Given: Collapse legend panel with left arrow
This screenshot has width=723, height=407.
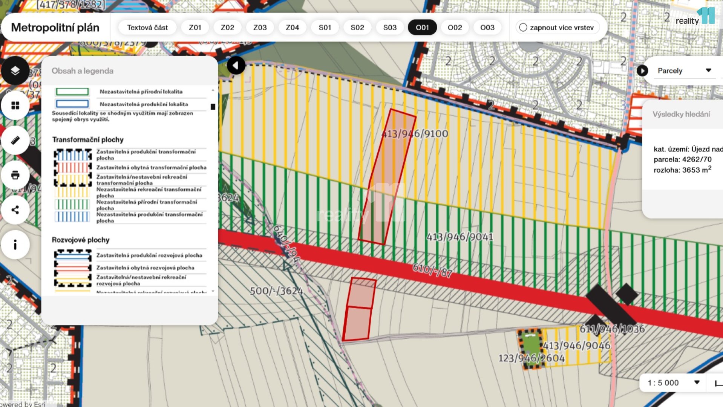Looking at the screenshot, I should tap(236, 66).
